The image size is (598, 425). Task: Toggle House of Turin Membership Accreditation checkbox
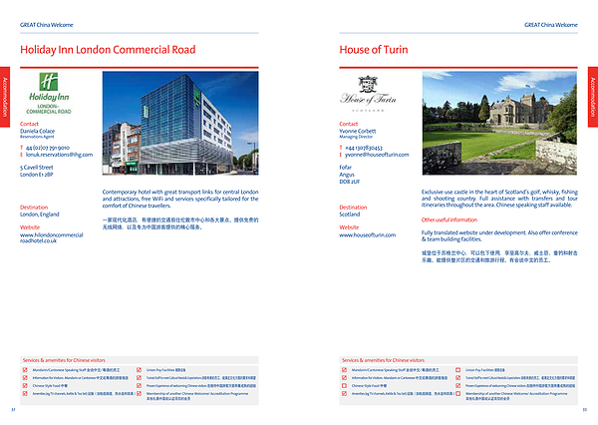tap(458, 393)
